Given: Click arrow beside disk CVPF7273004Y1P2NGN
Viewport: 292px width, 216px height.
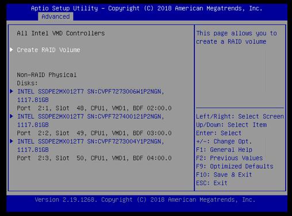Looking at the screenshot, I should (x=11, y=142).
